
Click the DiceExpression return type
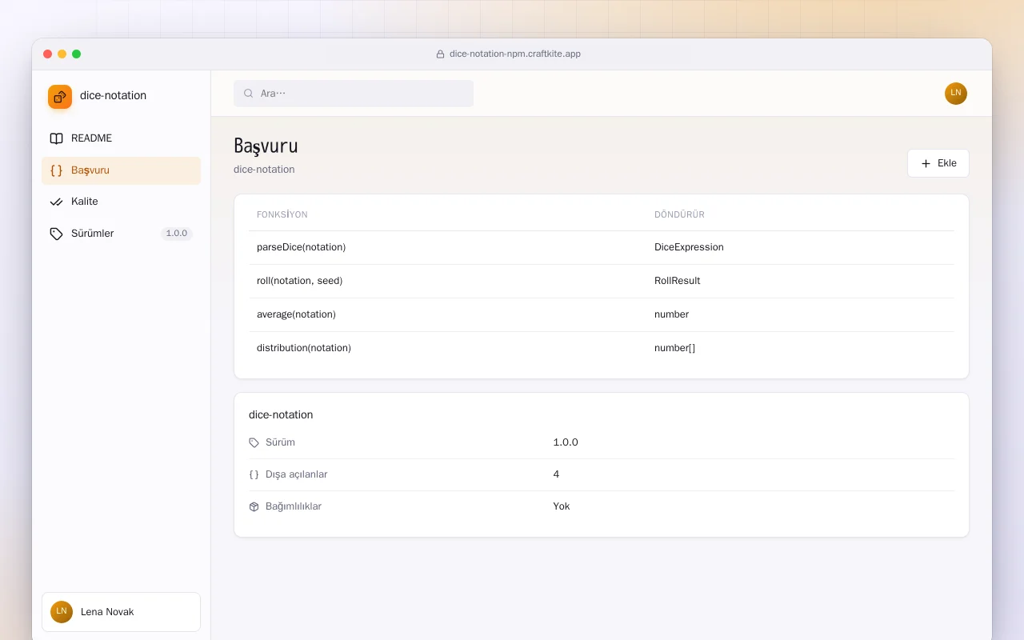pos(689,247)
